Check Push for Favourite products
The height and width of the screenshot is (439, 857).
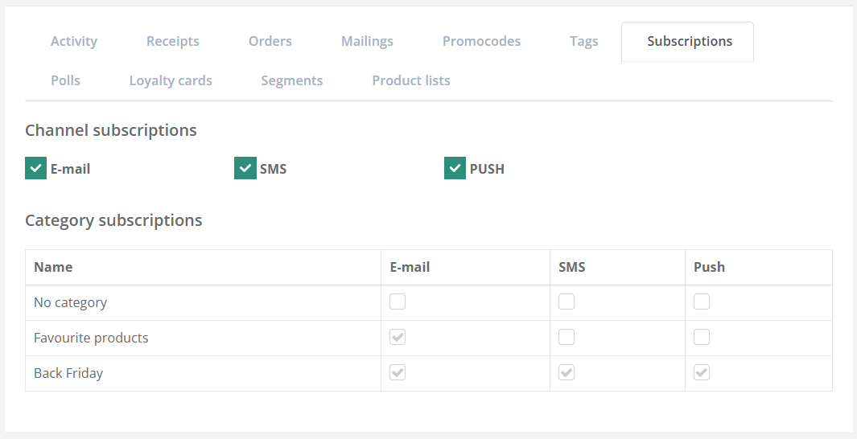[x=702, y=338]
